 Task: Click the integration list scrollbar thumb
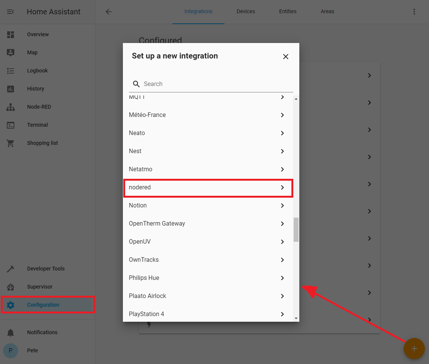point(296,230)
